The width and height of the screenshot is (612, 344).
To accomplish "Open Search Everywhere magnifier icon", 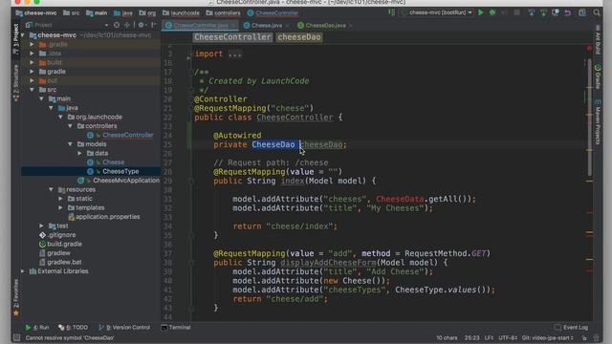I will coord(597,12).
